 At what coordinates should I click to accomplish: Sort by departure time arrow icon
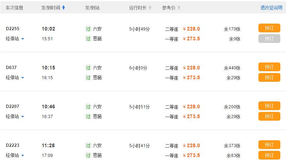[64, 8]
